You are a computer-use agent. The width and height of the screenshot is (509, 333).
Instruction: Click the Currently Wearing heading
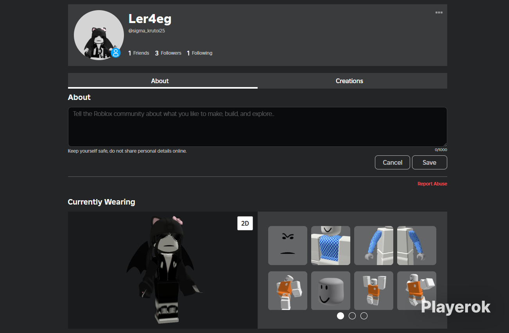coord(101,202)
